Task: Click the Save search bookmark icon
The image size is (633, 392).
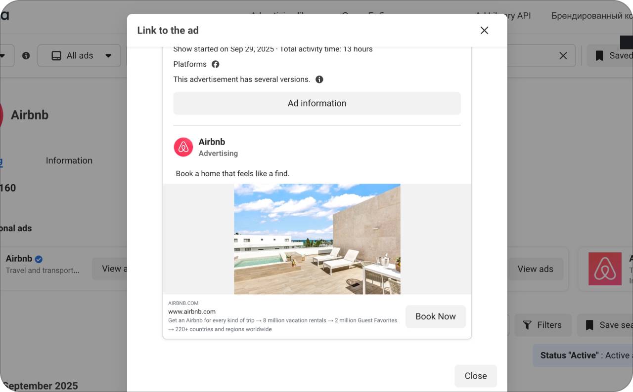Action: point(589,325)
